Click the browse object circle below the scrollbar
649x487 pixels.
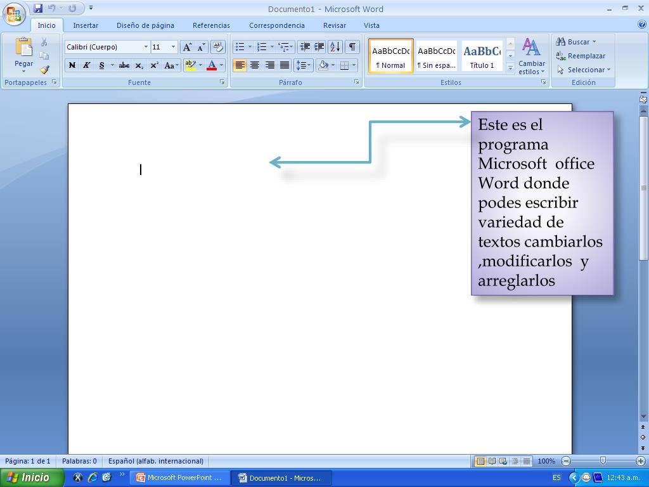pos(643,437)
